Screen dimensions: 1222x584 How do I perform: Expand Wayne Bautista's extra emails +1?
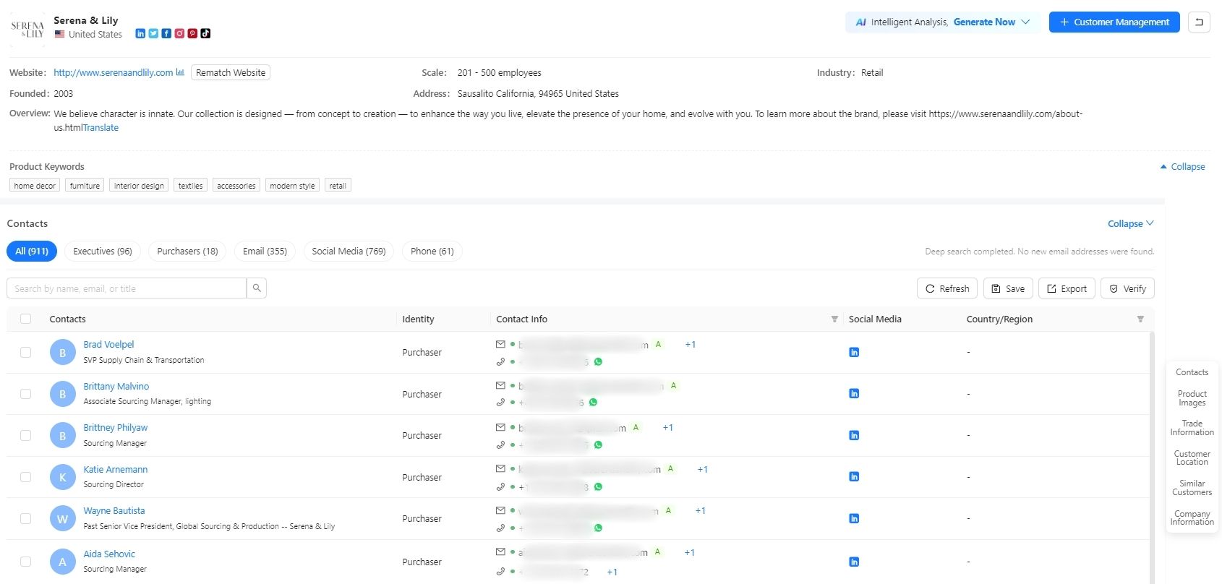pos(701,511)
